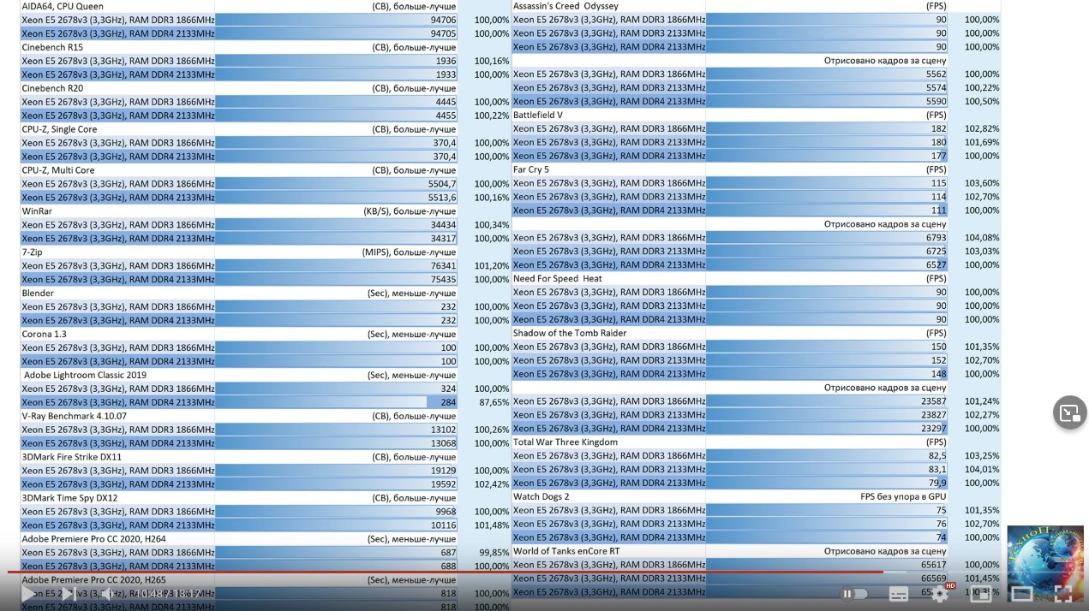Select the WinRar benchmark header
The width and height of the screenshot is (1089, 611).
[37, 211]
